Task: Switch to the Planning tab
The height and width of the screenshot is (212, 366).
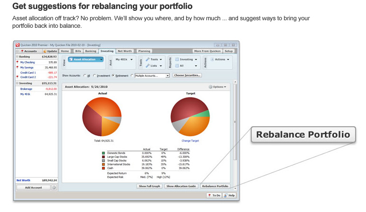Action: tap(144, 51)
